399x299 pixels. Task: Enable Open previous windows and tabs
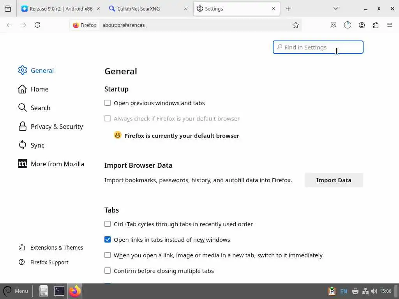point(108,103)
